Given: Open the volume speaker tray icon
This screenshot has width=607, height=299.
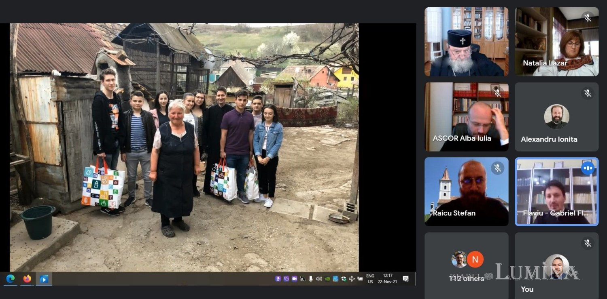Looking at the screenshot, I should point(319,278).
